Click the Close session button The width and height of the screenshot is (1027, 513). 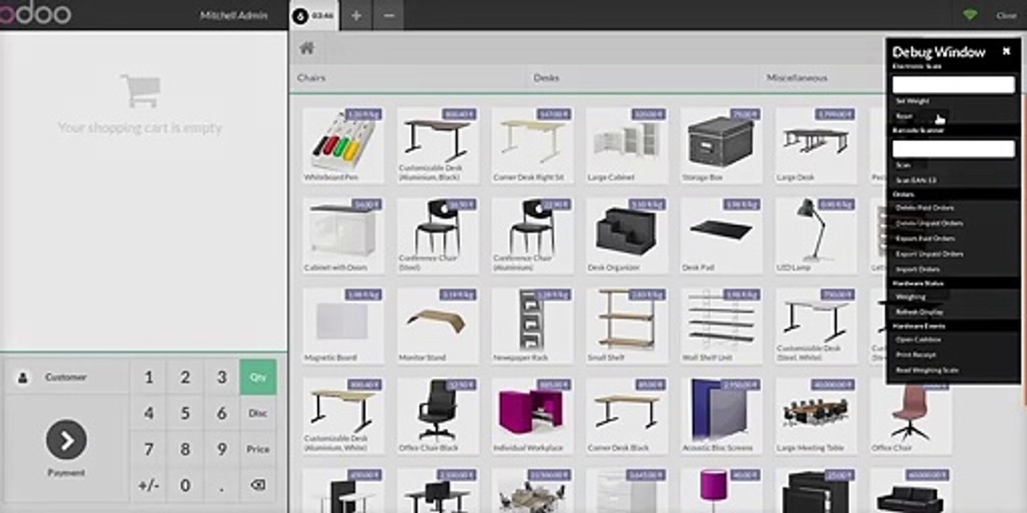pos(1006,15)
